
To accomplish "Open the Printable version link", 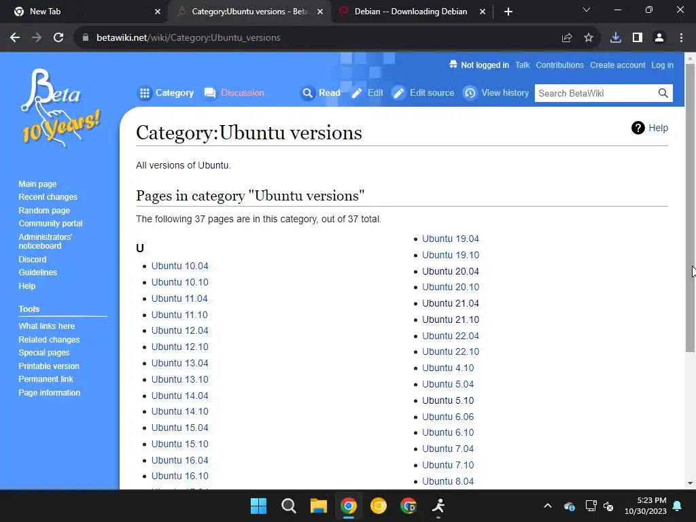I will coord(49,366).
